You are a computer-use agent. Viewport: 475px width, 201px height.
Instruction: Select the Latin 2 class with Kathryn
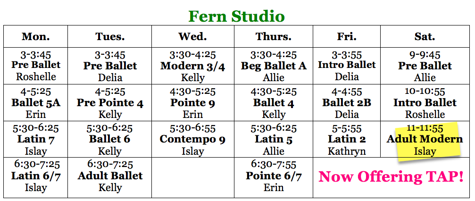347,139
